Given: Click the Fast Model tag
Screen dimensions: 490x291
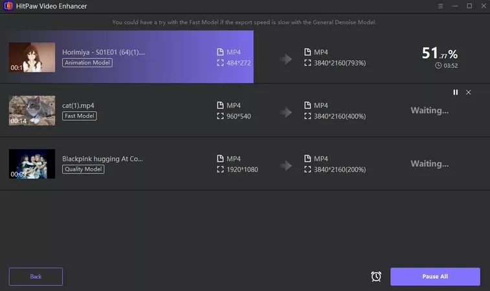Looking at the screenshot, I should click(x=79, y=116).
